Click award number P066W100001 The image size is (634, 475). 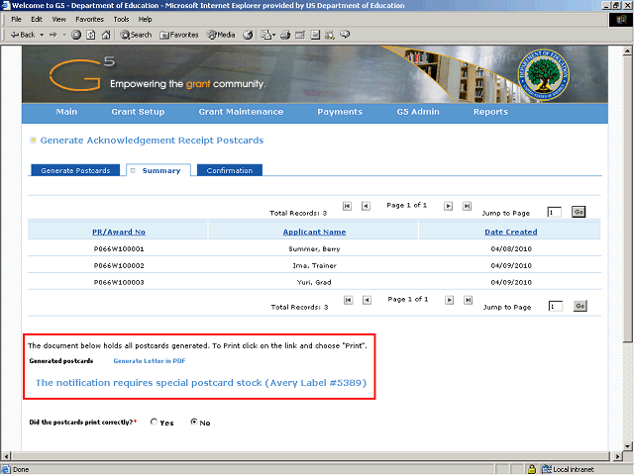coord(119,248)
